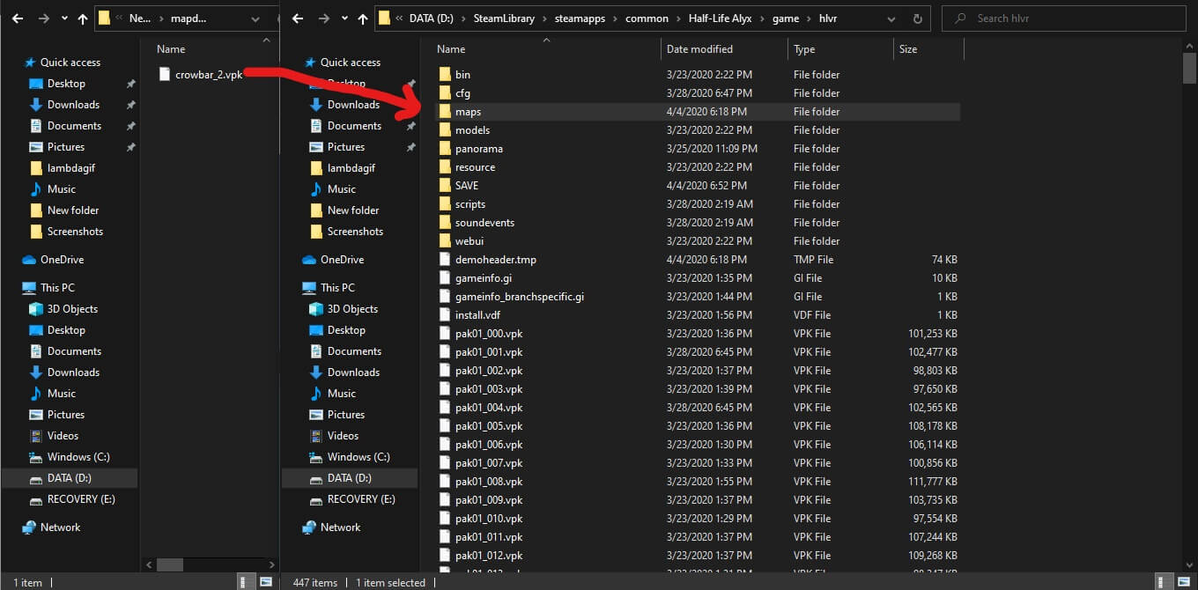
Task: Click the Search hlvr box
Action: coord(1066,18)
